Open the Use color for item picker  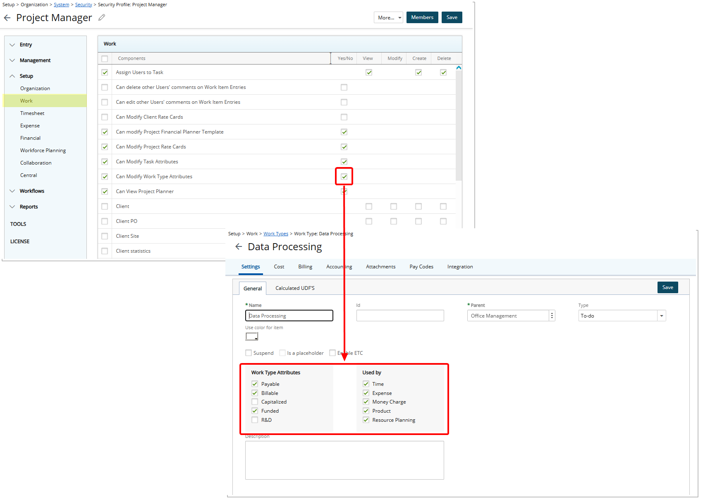click(251, 336)
